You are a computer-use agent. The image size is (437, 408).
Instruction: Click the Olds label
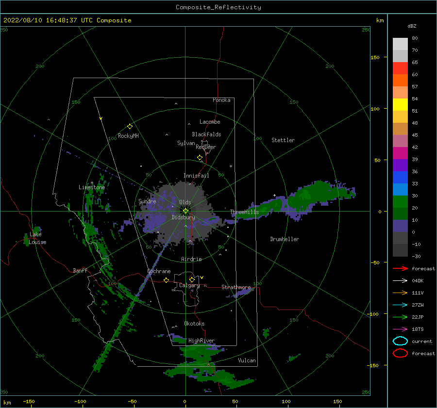click(185, 202)
